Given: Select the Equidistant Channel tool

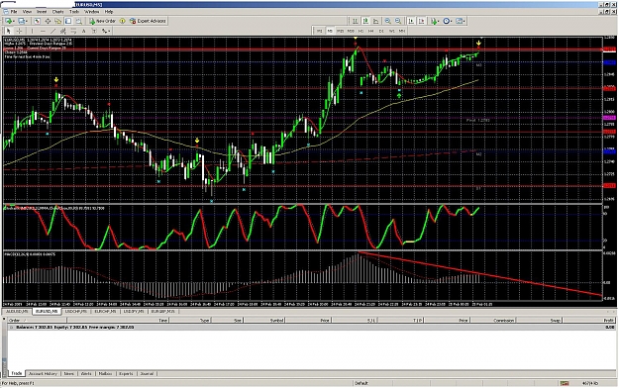Looking at the screenshot, I should click(x=63, y=31).
